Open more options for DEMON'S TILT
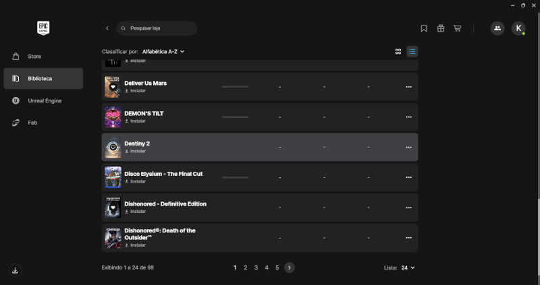The width and height of the screenshot is (540, 285). pos(409,117)
